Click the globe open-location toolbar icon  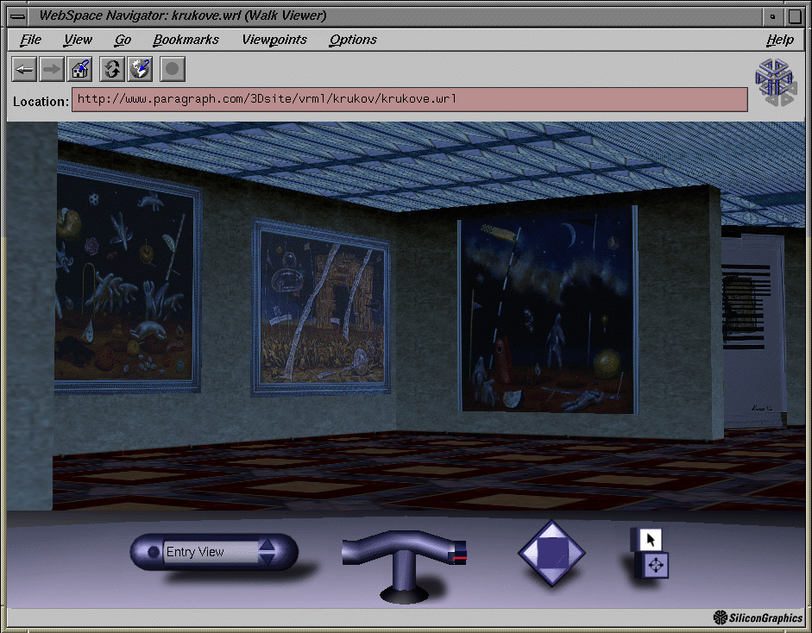tap(140, 69)
